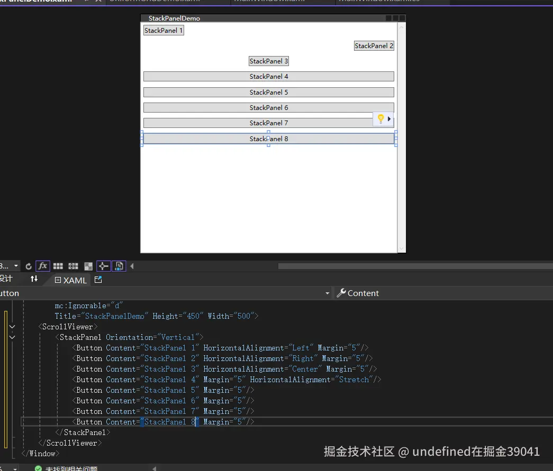
Task: Select the StackPanel 6 button in designer
Action: click(x=269, y=107)
